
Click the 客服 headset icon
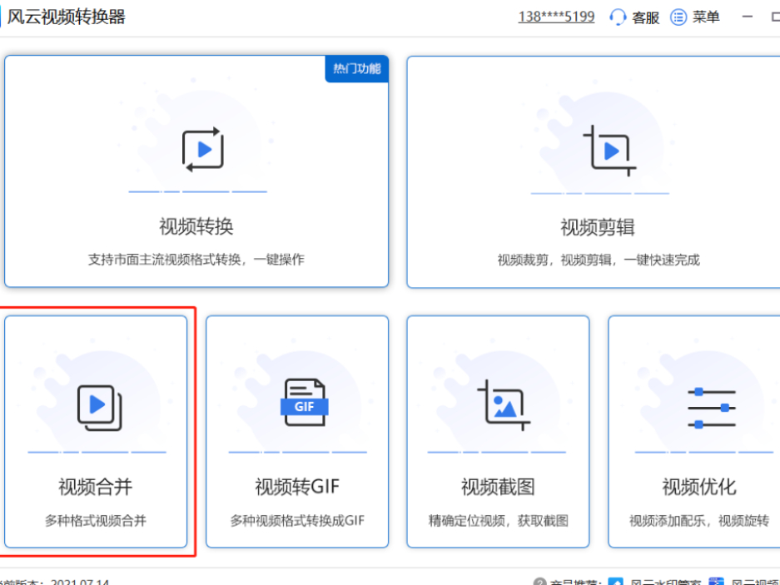point(618,17)
